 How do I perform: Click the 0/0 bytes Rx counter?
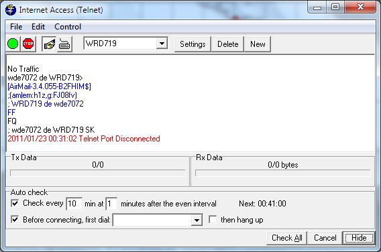tap(283, 165)
